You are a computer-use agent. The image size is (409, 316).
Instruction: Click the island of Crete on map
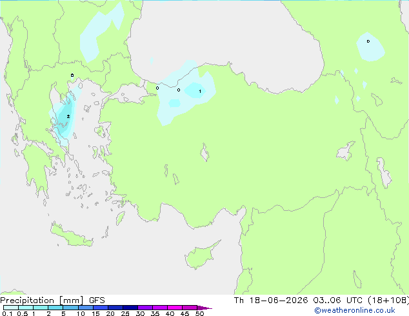click(72, 235)
